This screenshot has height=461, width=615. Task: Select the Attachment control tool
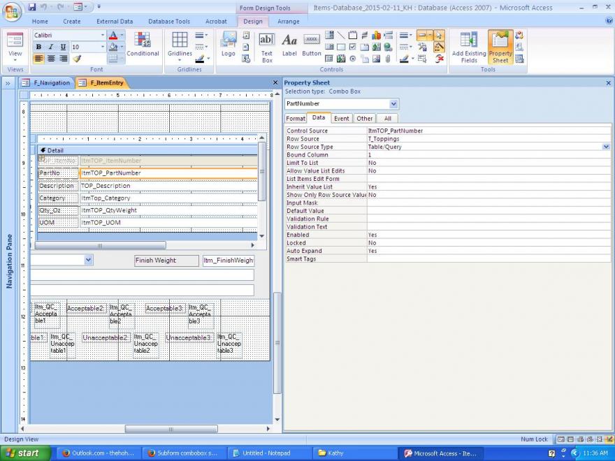click(x=388, y=59)
